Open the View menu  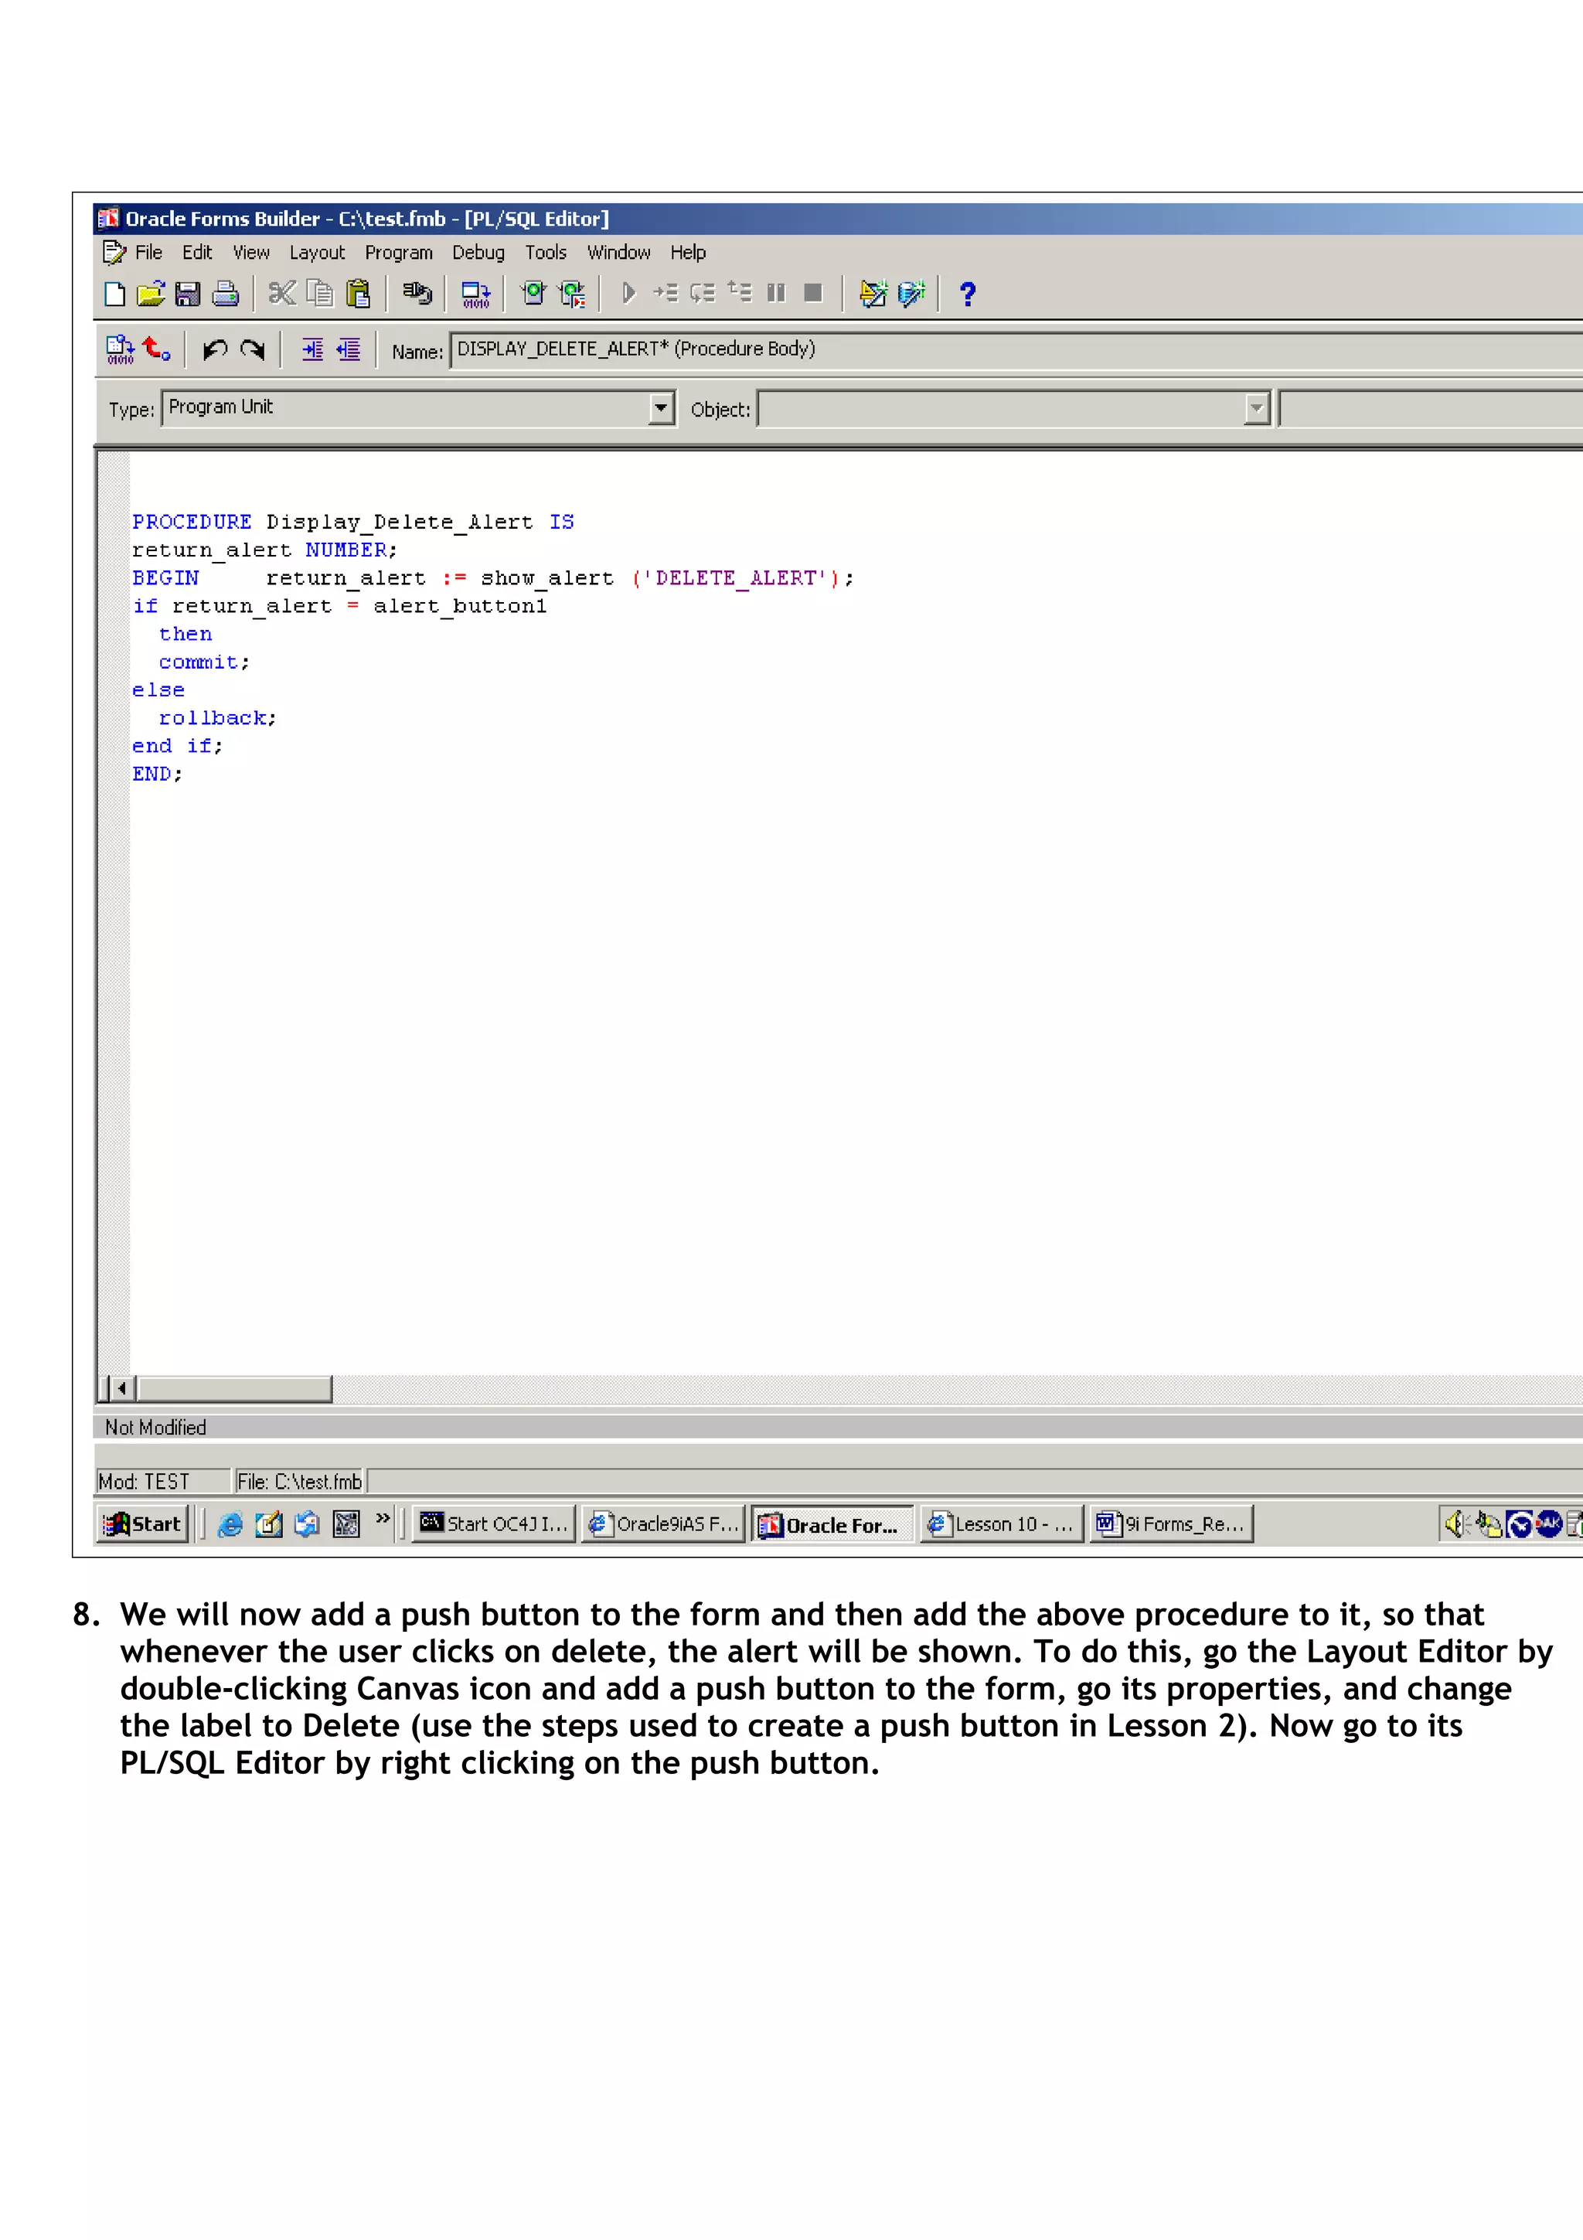pos(250,253)
